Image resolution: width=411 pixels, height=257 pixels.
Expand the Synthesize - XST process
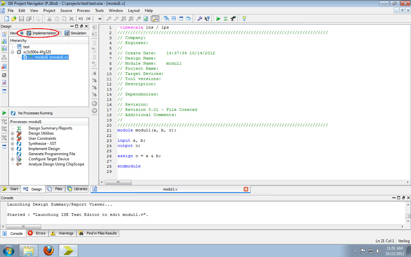(12, 144)
